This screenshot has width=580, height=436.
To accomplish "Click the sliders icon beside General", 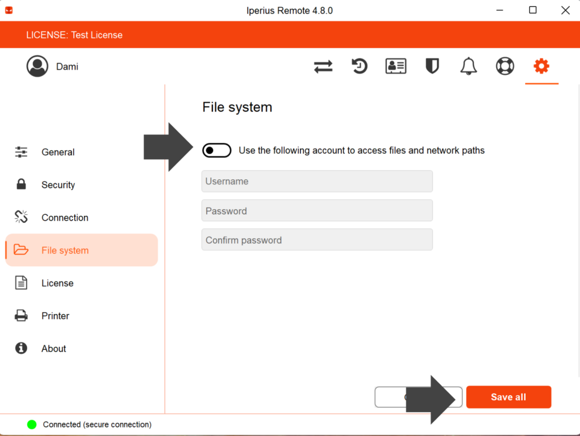I will [x=21, y=152].
